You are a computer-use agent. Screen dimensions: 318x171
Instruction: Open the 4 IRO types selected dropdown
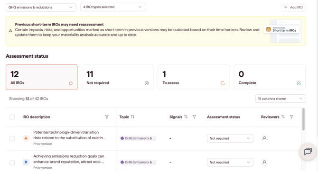(x=113, y=7)
